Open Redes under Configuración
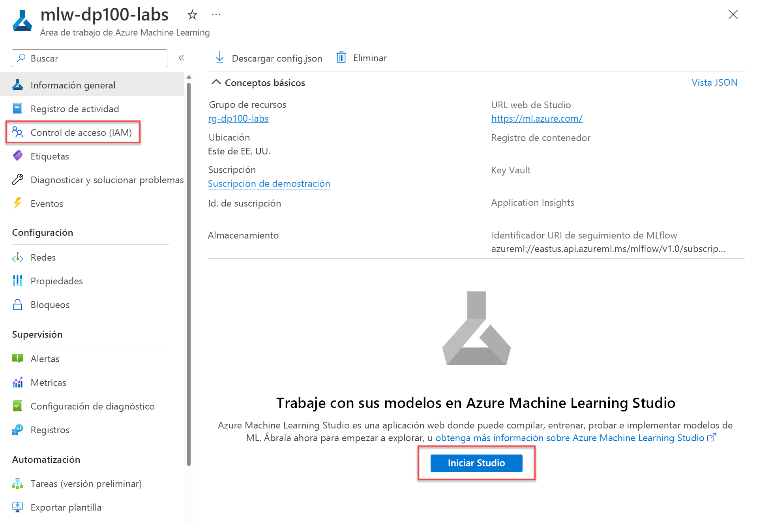This screenshot has height=526, width=757. pyautogui.click(x=92, y=257)
